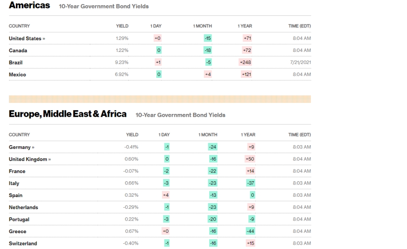Click the -0.41% yield for Germany

click(131, 147)
